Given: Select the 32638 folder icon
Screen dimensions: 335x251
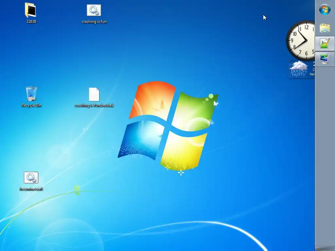Looking at the screenshot, I should tap(30, 10).
